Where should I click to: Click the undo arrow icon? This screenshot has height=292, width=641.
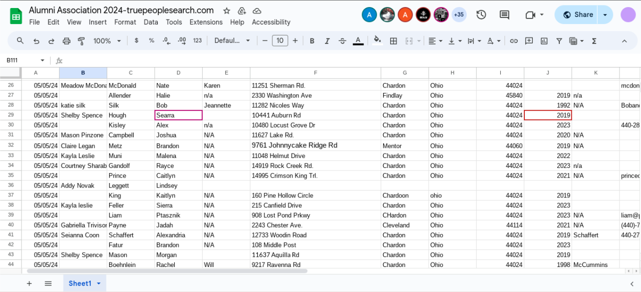click(36, 41)
